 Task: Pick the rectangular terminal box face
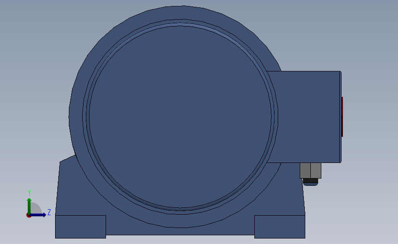[310, 117]
